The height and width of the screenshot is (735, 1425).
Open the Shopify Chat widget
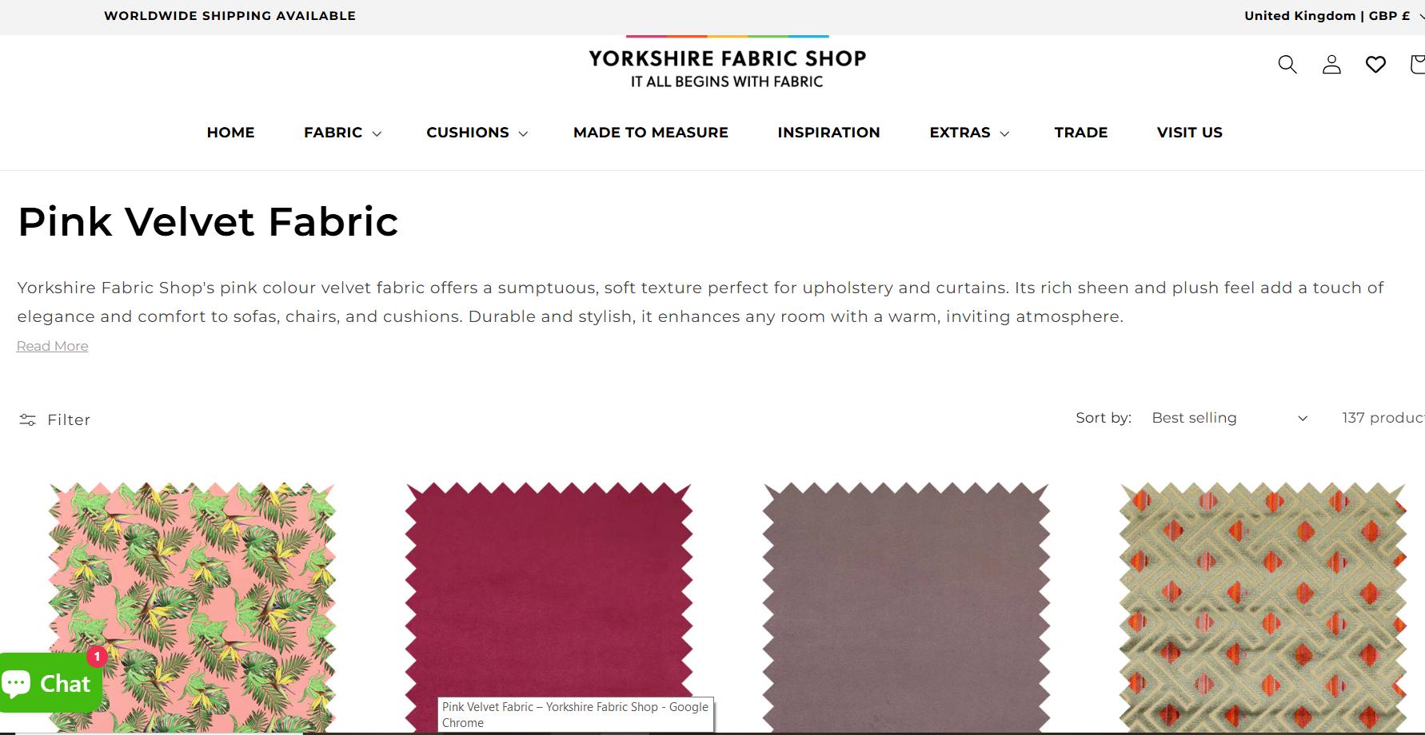pyautogui.click(x=50, y=683)
